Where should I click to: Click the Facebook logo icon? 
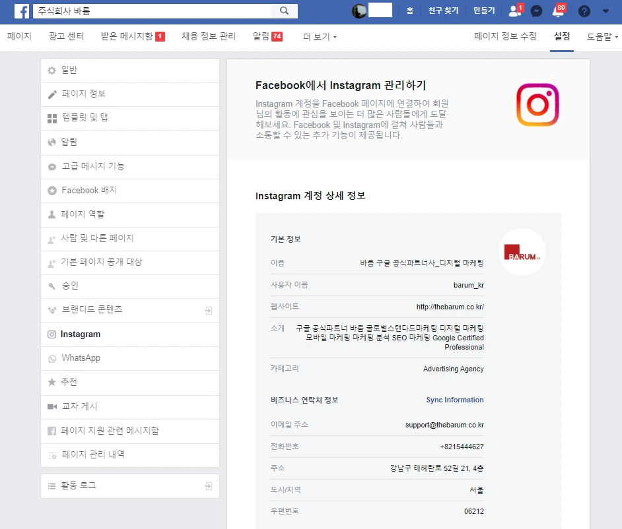22,11
